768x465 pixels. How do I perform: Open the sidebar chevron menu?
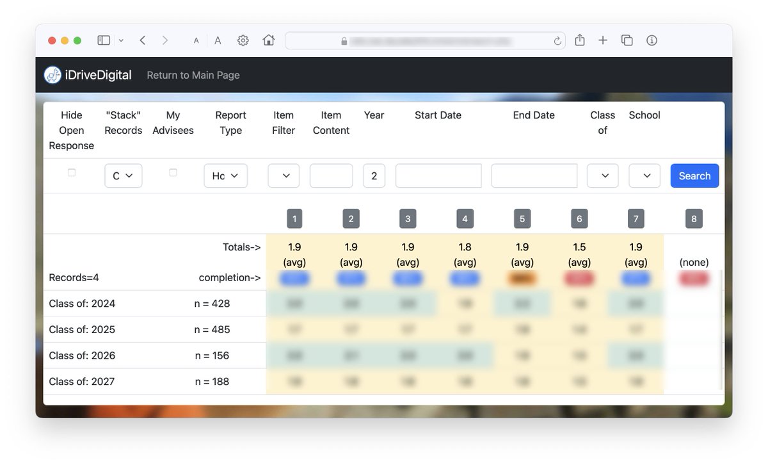121,40
